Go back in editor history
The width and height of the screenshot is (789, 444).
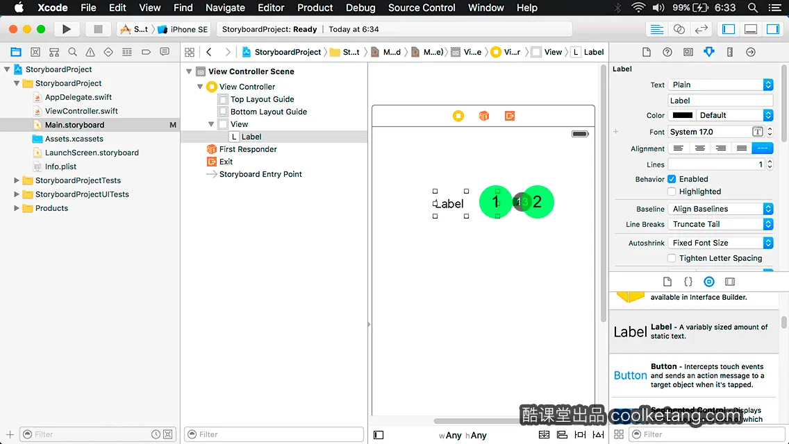[x=209, y=52]
